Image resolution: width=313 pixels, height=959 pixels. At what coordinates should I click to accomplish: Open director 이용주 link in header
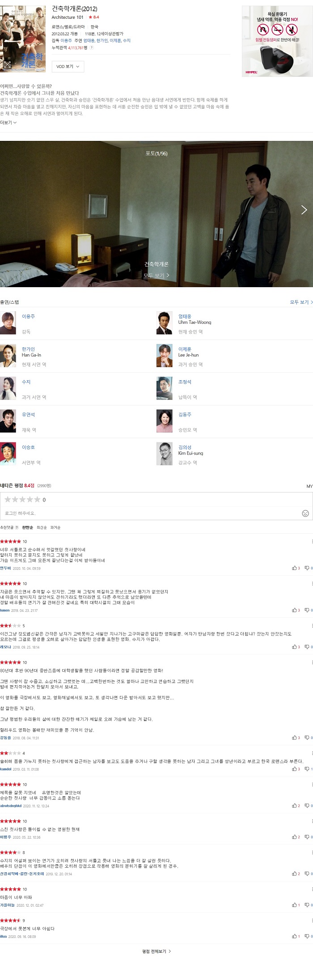pyautogui.click(x=66, y=41)
